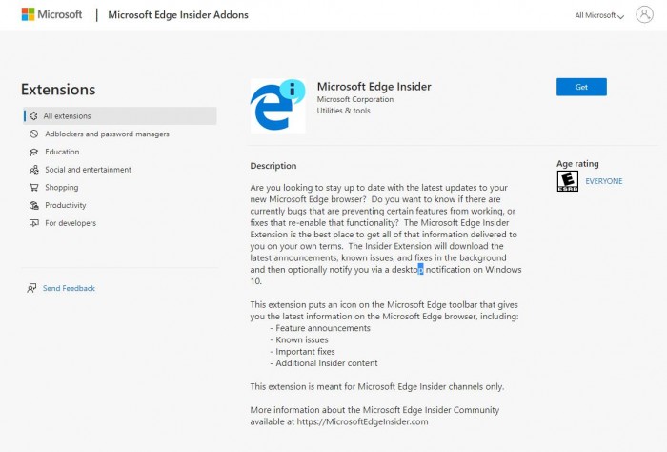
Task: Open Microsoft Edge Insider Addons home link
Action: pos(178,15)
